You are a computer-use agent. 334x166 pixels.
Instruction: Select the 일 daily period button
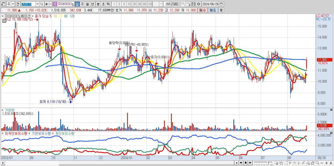pyautogui.click(x=77, y=4)
